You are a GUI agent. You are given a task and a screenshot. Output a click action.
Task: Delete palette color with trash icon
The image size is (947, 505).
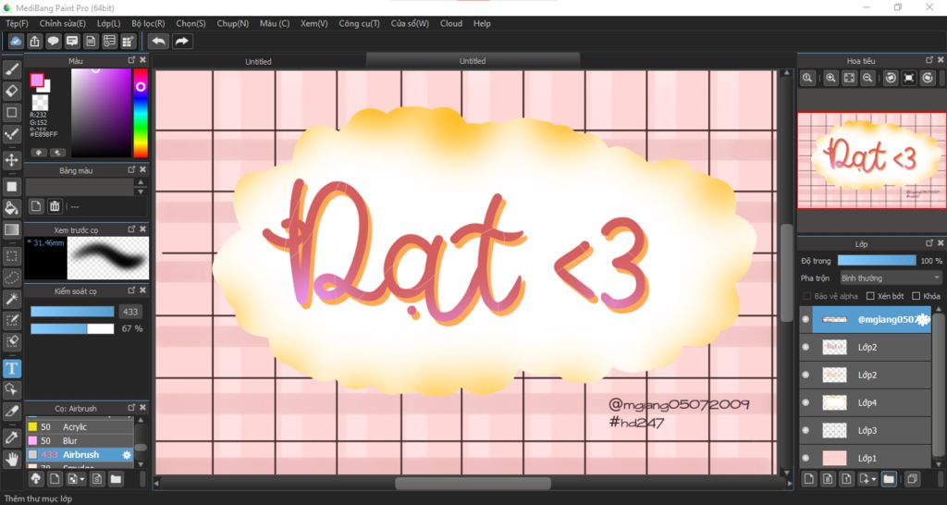[55, 206]
